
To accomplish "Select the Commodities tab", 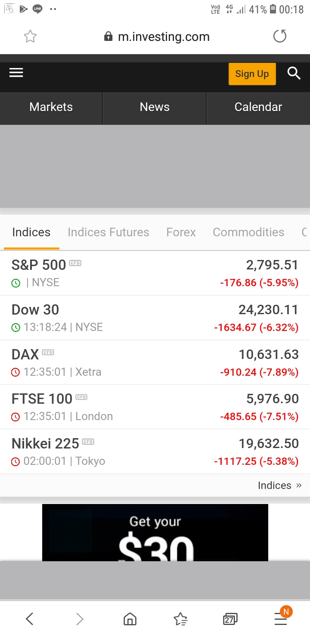I will click(x=248, y=232).
